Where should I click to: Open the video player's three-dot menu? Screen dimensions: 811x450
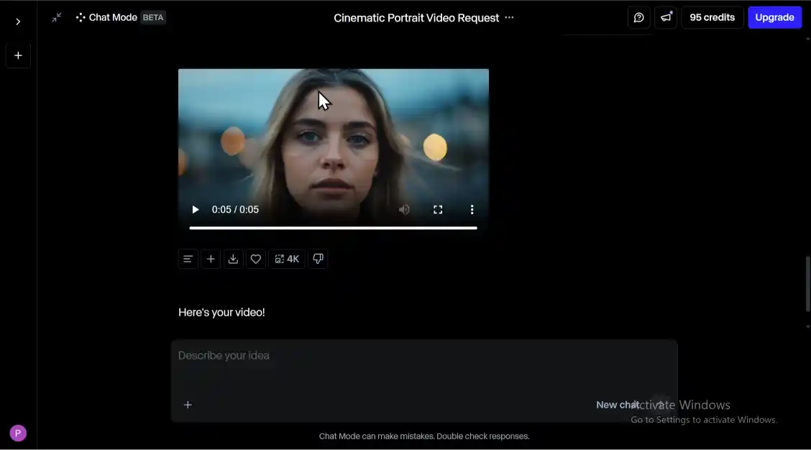(472, 209)
